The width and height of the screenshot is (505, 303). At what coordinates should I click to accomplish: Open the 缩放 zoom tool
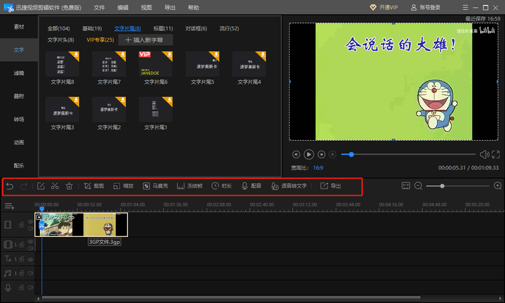pyautogui.click(x=123, y=186)
